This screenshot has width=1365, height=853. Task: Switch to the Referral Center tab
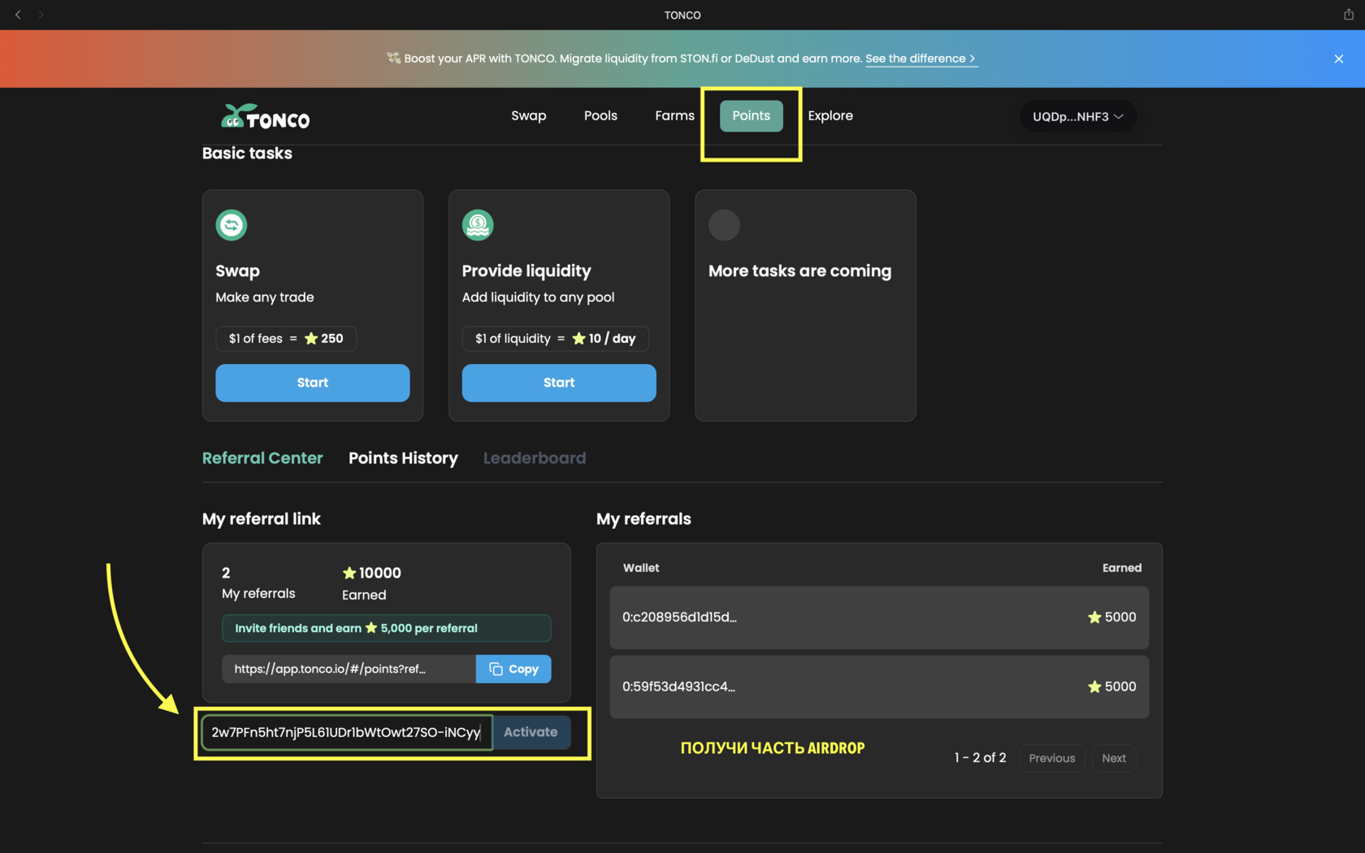[262, 458]
